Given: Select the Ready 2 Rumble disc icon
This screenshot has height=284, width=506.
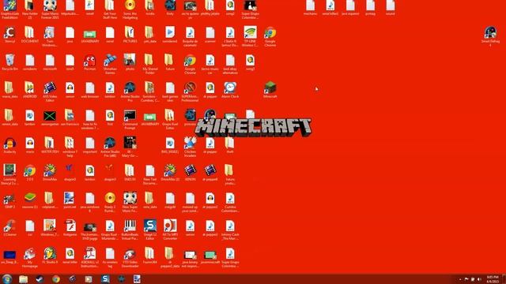Looking at the screenshot, I should [x=110, y=202].
